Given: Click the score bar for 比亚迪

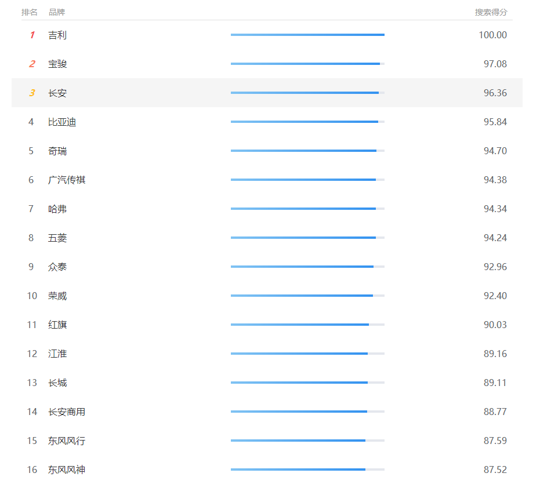Looking at the screenshot, I should tap(307, 122).
